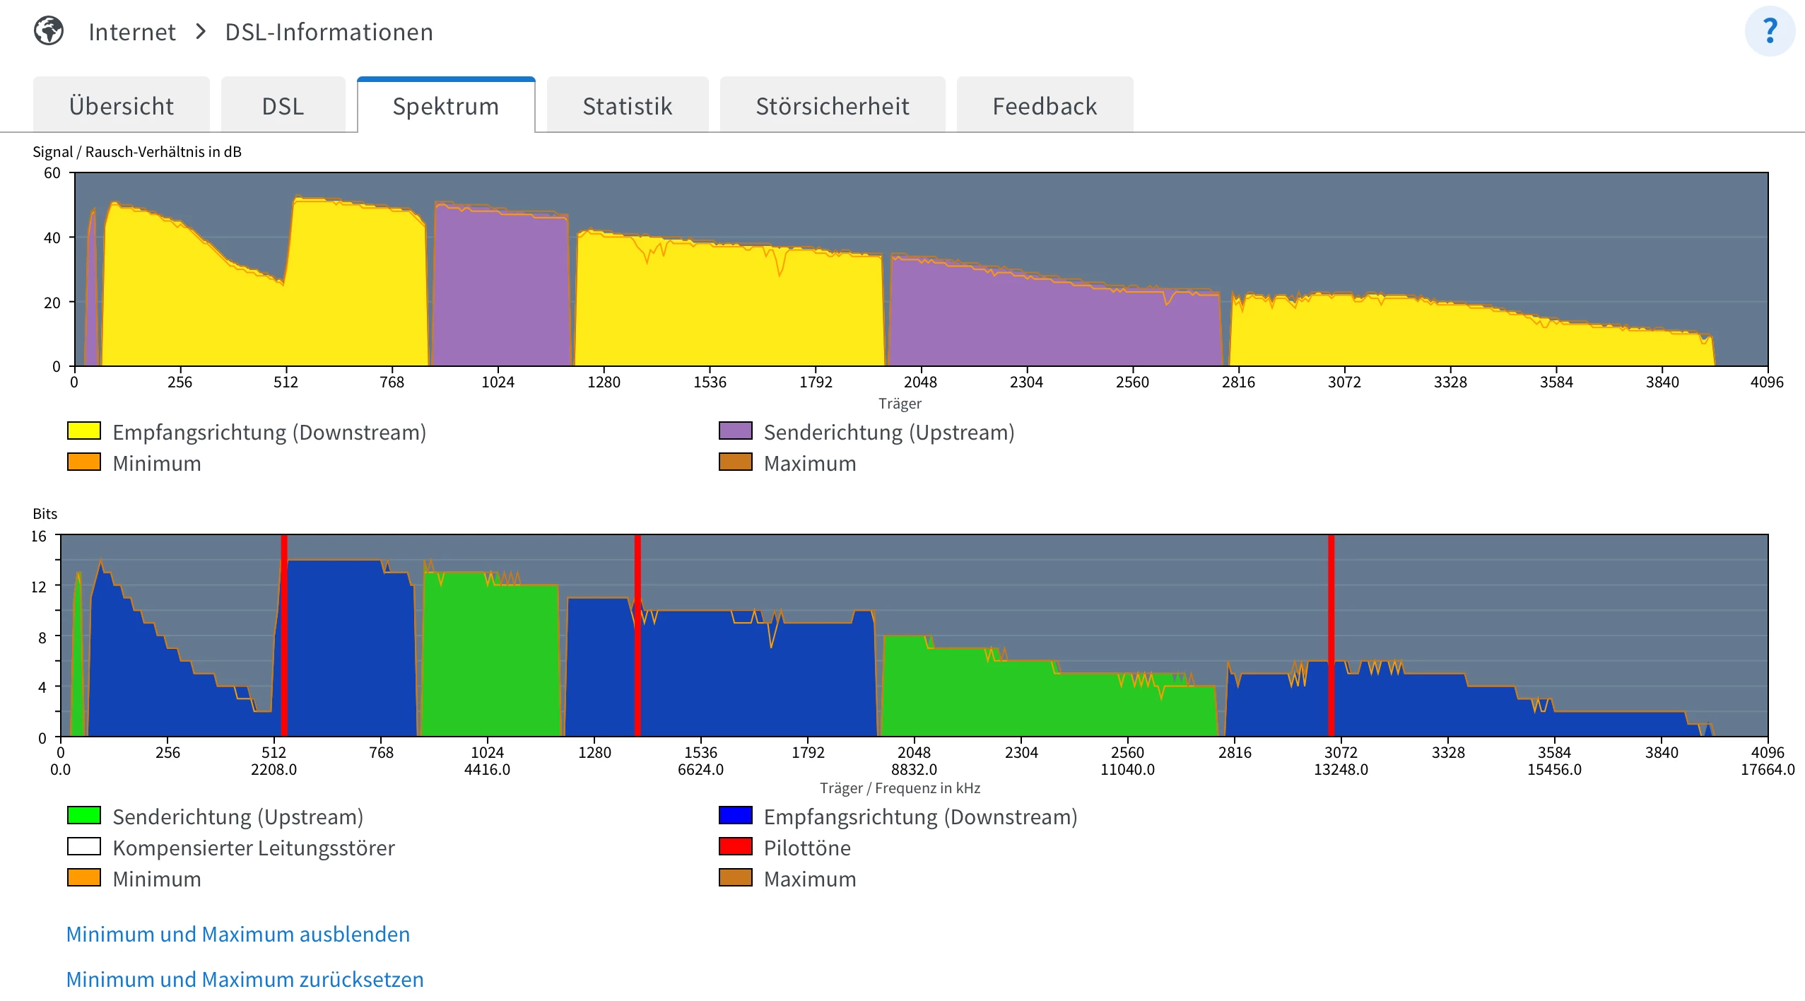Click yellow Downstream swatch in SNR legend
Viewport: 1805px width, 1001px height.
click(84, 431)
